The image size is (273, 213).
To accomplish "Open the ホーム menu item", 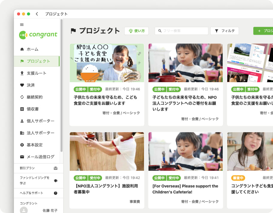I will (37, 49).
